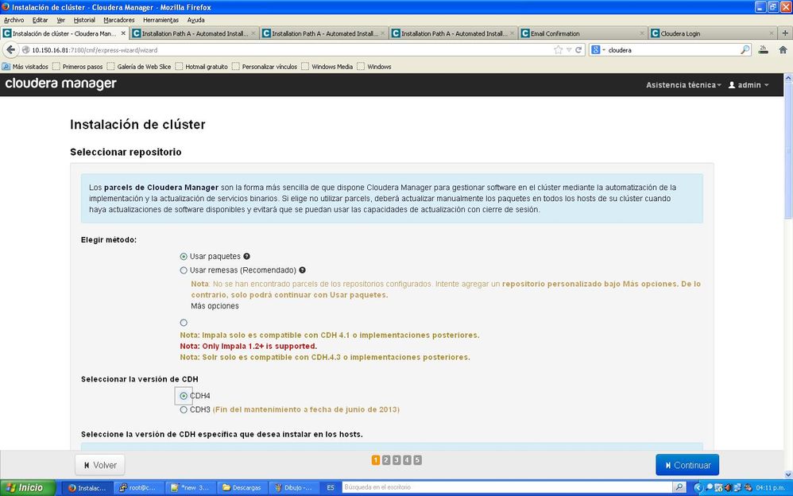Viewport: 793px width, 496px height.
Task: Select the CDH3 version radio button
Action: coord(184,409)
